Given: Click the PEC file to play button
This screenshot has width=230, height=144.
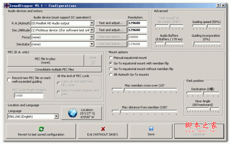Looking at the screenshot, I should coord(46,61).
